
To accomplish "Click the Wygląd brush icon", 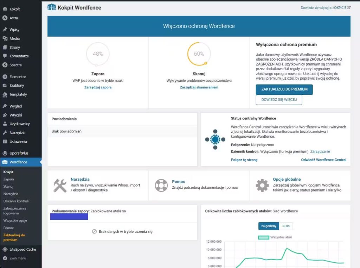I will coord(5,106).
